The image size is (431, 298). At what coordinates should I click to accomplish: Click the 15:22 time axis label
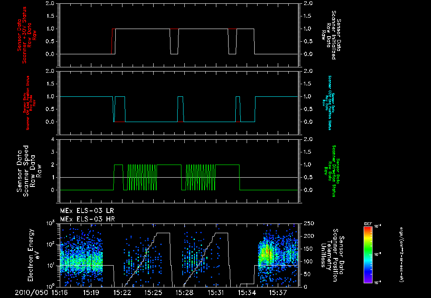[122, 293]
